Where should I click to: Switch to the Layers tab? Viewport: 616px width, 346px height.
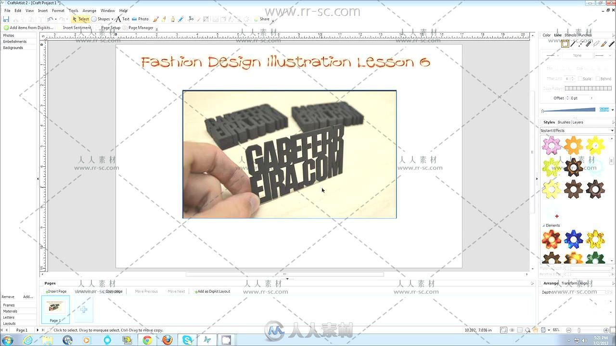pyautogui.click(x=578, y=122)
